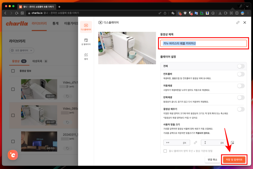The height and width of the screenshot is (169, 253).
Task: Tick the checkbox for the Video_d7c1 row
Action: pyautogui.click(x=13, y=89)
